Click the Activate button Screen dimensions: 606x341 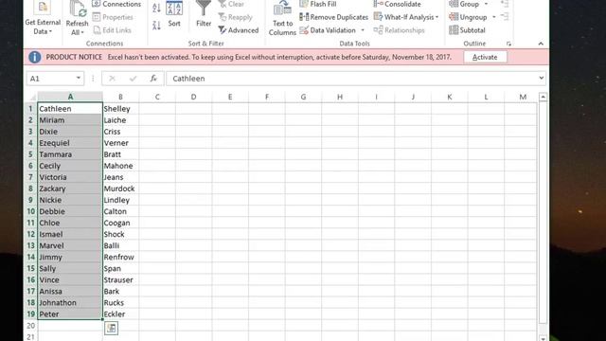tap(485, 57)
